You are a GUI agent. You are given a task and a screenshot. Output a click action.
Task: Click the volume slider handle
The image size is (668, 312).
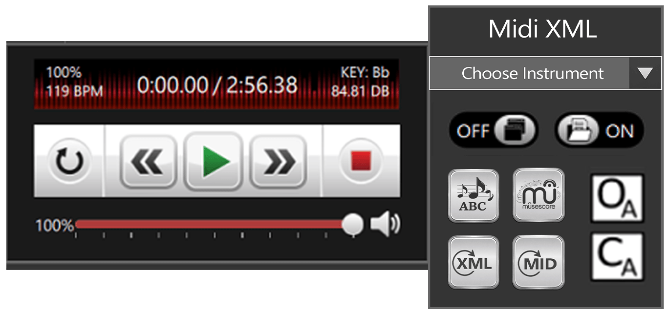[352, 225]
